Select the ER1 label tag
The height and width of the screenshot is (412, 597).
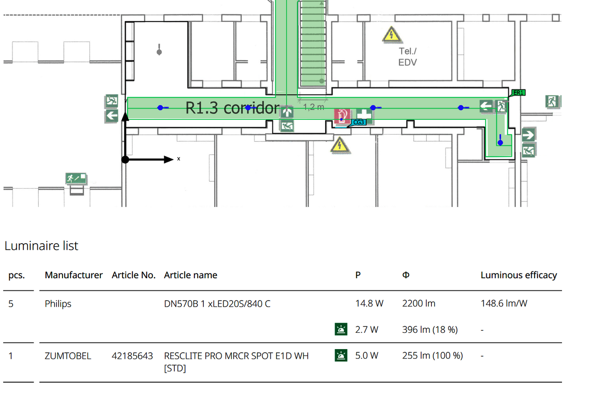[x=518, y=93]
